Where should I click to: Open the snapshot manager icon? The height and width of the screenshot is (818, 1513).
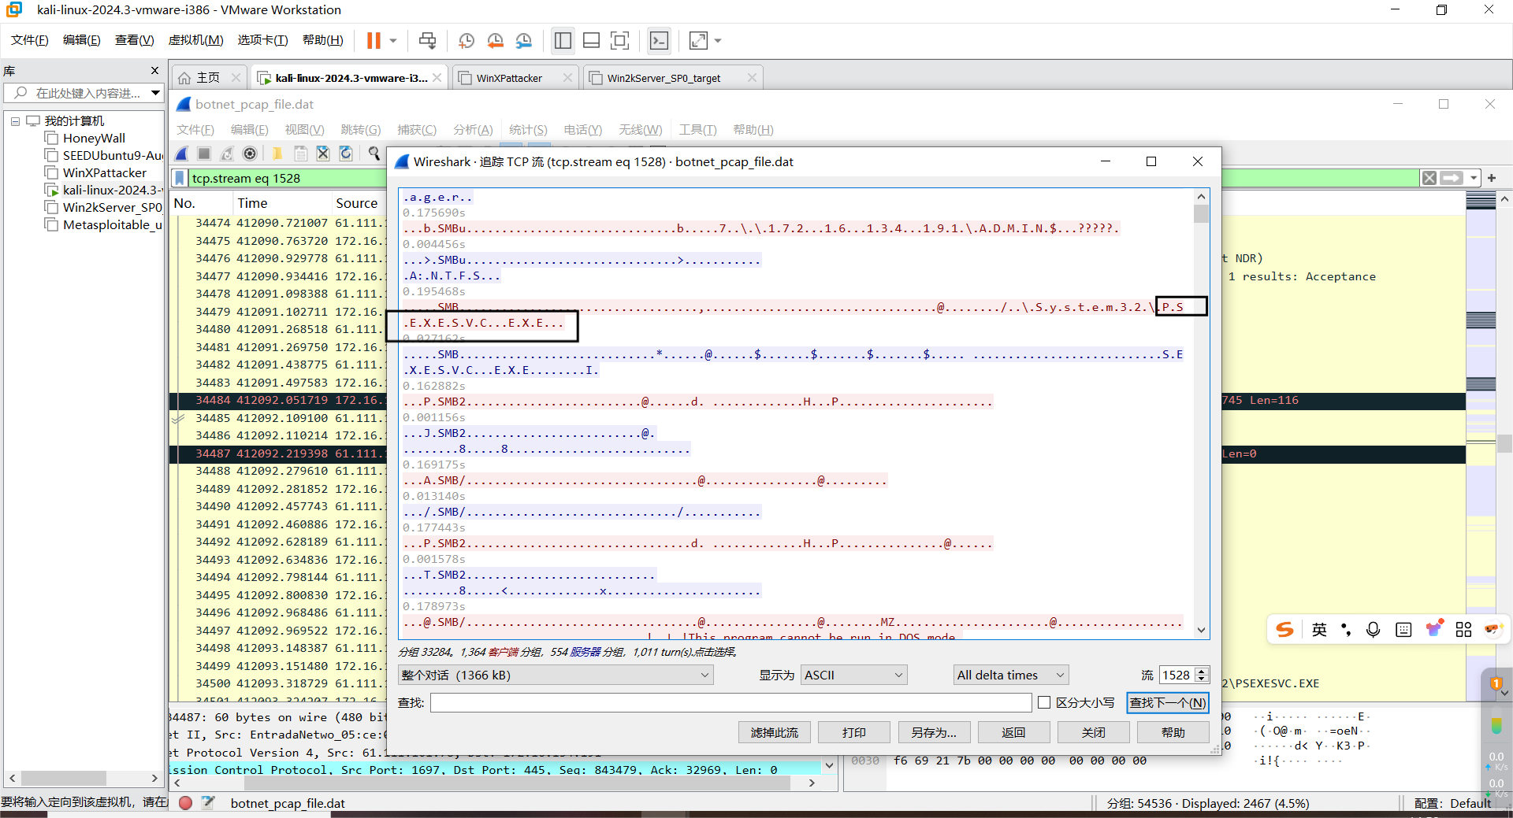click(524, 40)
